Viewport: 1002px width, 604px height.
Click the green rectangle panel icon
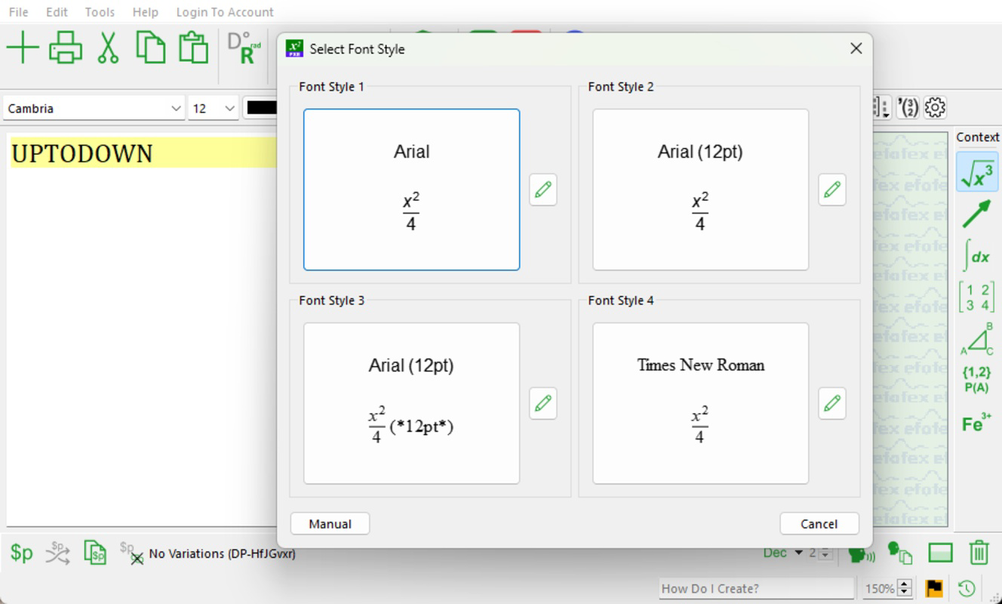940,553
